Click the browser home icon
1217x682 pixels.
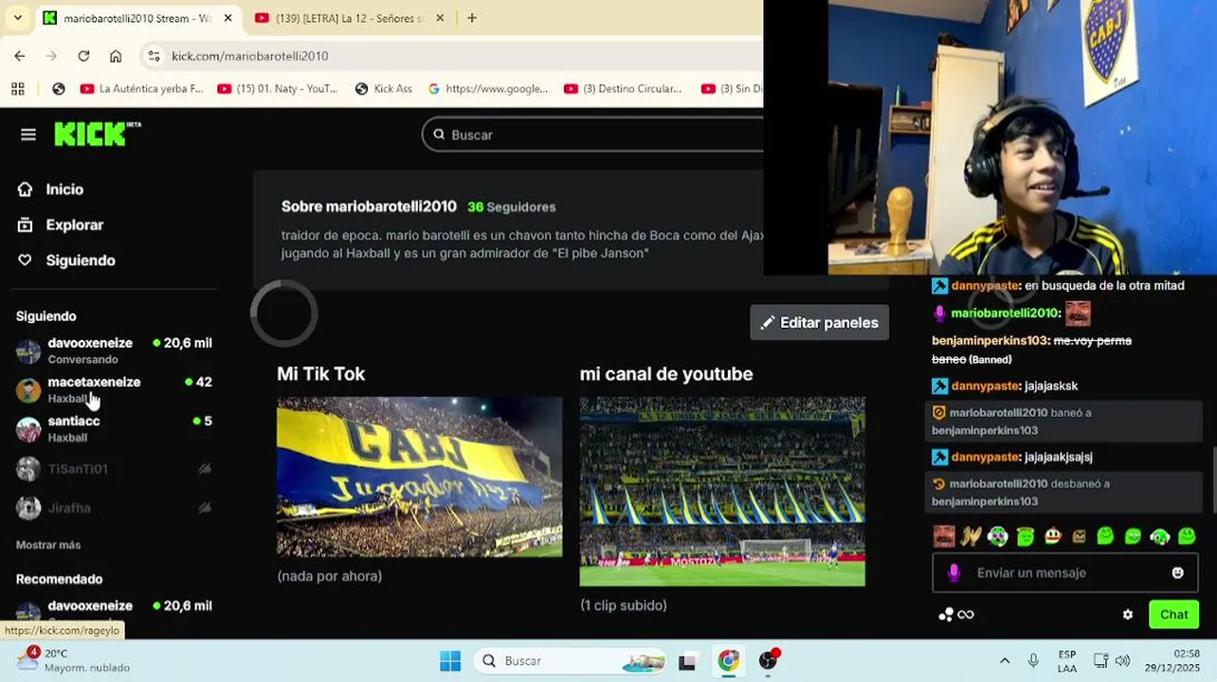(x=116, y=56)
